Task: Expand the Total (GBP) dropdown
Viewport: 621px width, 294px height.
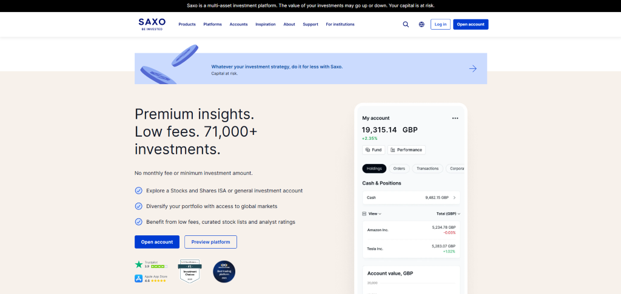Action: (x=448, y=214)
